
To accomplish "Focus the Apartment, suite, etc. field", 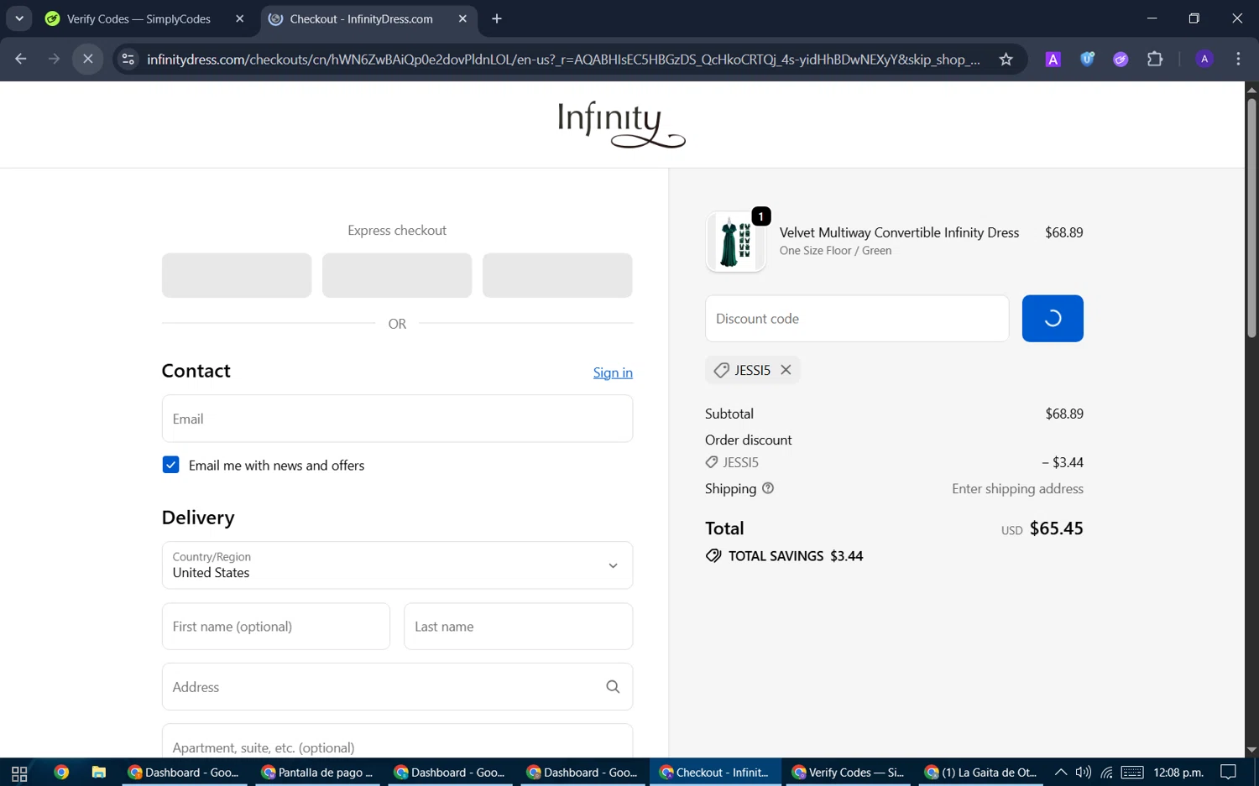I will (x=397, y=742).
